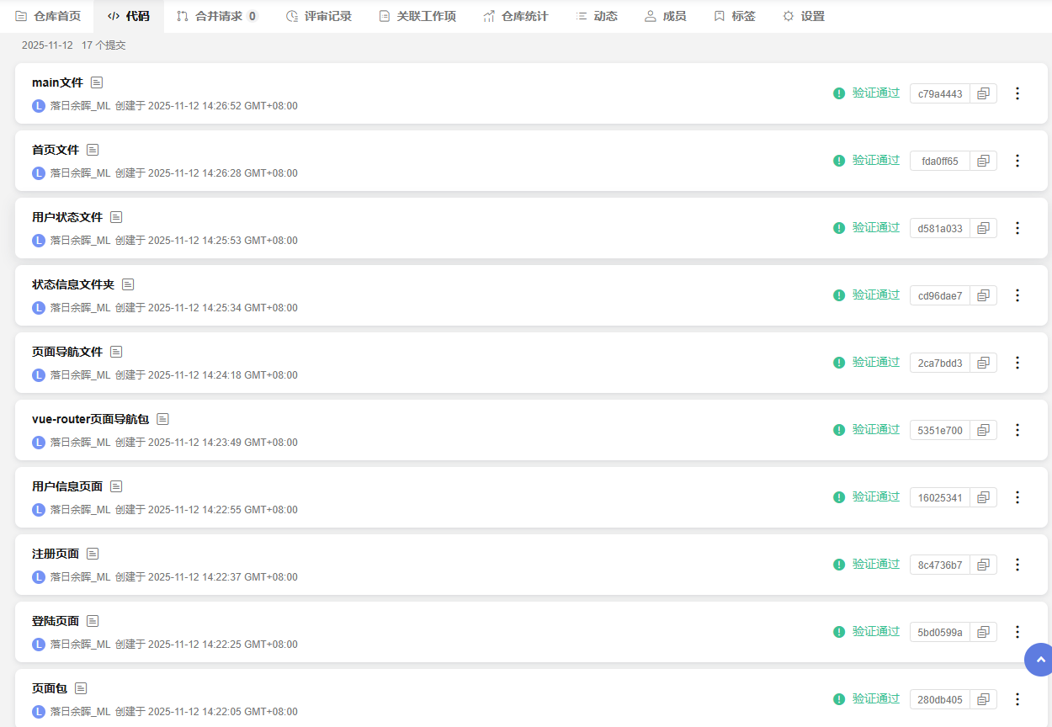Open more options for 页面导航文件 commit
Viewport: 1052px width, 727px height.
1017,363
